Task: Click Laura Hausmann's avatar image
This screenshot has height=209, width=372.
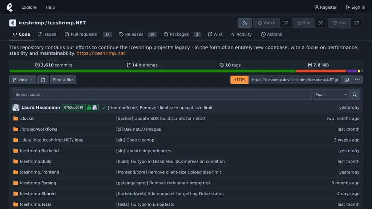Action: click(x=16, y=108)
